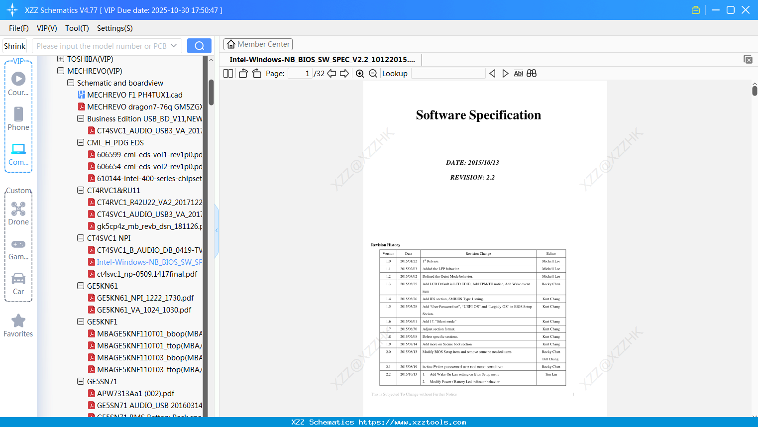Click the document viewer vertical scrollbar

[755, 90]
